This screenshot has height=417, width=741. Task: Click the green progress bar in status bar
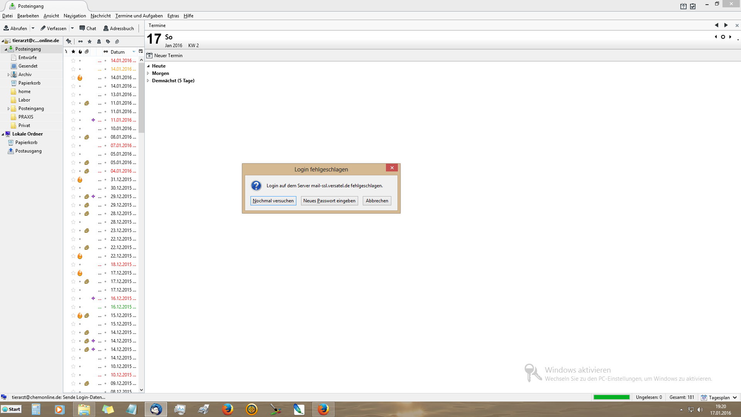tap(611, 397)
